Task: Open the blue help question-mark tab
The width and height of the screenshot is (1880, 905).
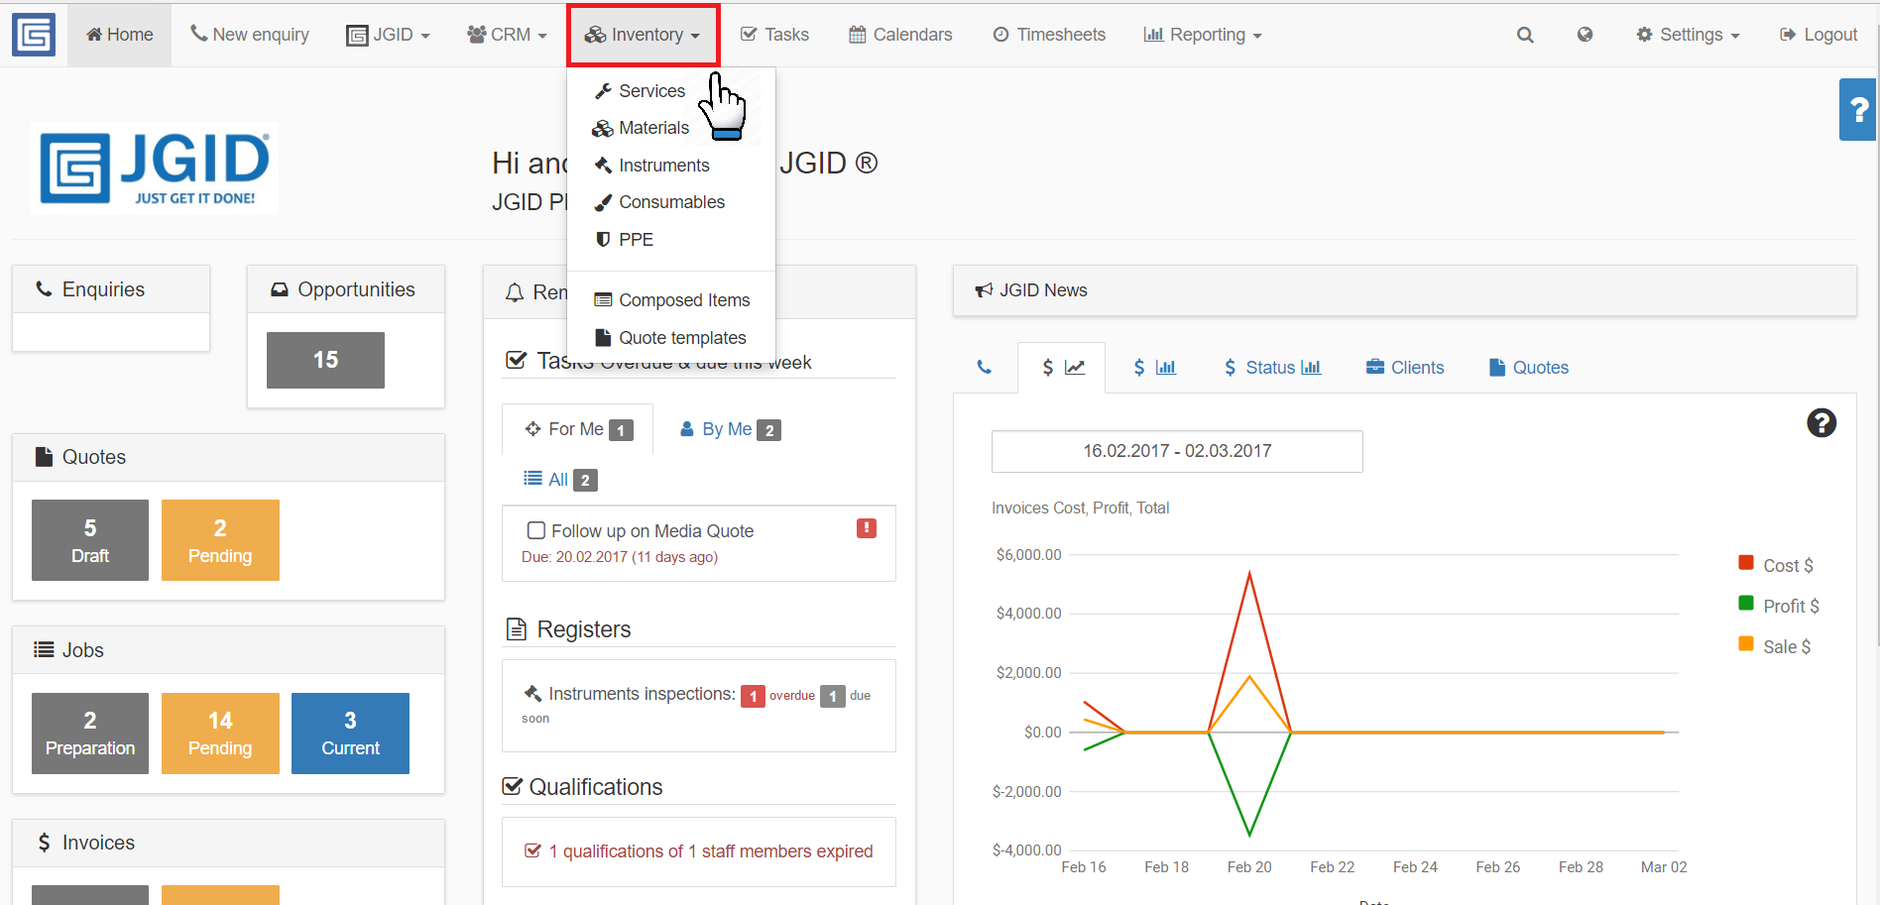Action: point(1858,109)
